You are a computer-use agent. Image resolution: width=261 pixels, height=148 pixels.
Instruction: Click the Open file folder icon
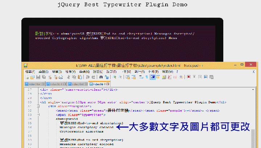pos(33,77)
